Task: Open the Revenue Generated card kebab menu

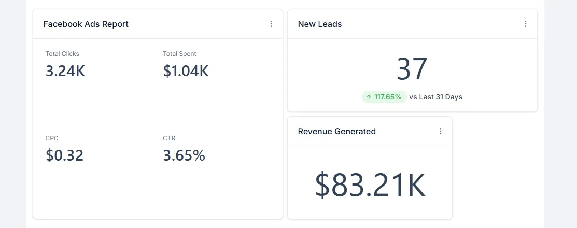Action: [x=440, y=131]
